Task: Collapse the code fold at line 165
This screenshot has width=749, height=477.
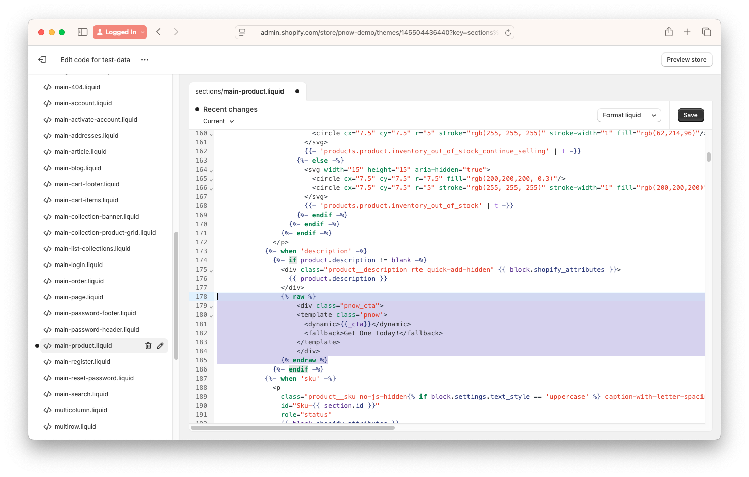Action: 211,180
